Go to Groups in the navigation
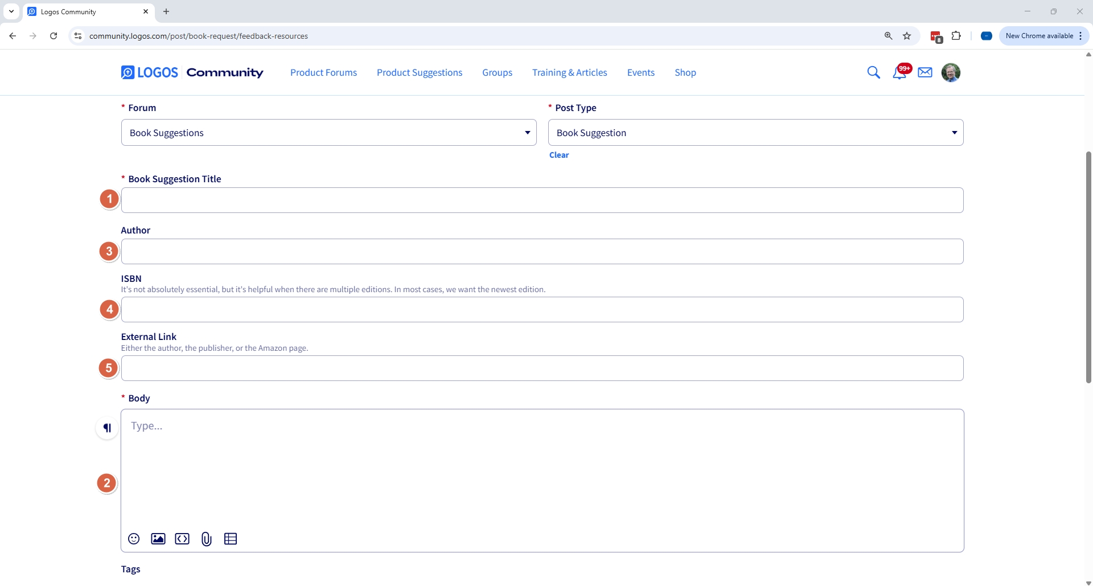Image resolution: width=1093 pixels, height=586 pixels. 497,72
